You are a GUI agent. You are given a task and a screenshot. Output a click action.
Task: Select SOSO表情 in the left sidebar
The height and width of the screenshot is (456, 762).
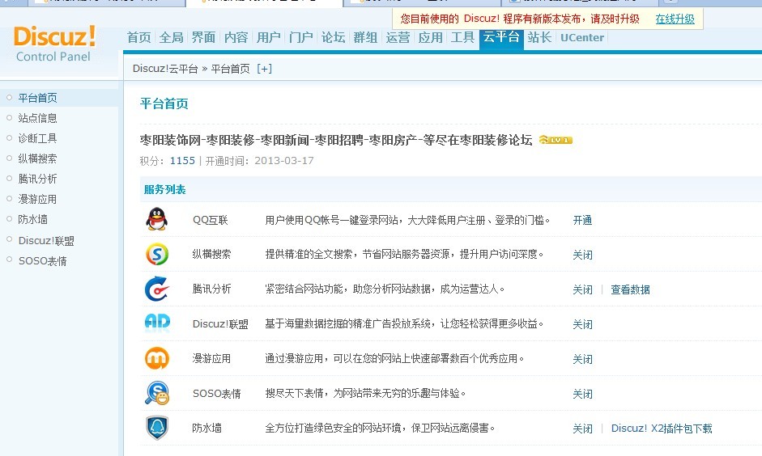tap(42, 261)
